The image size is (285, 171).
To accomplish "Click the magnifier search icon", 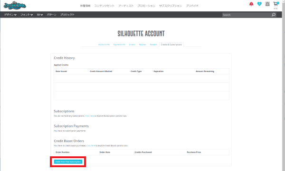I will [274, 15].
